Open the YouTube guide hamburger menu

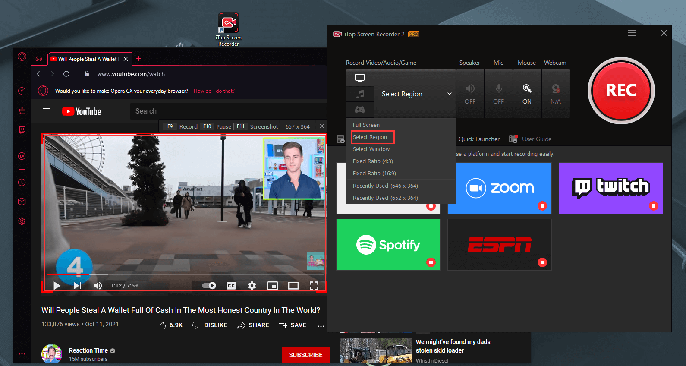[47, 111]
